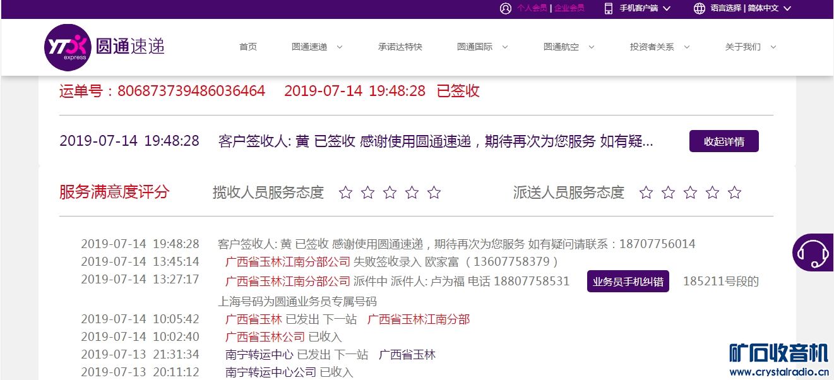Open the 手机客户端 link text

(x=639, y=8)
